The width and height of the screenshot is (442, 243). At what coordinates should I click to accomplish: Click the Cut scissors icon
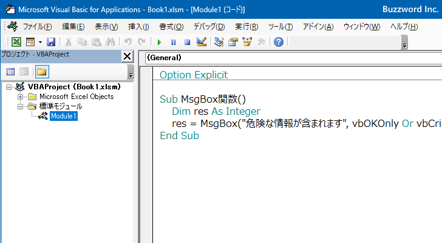pos(68,42)
